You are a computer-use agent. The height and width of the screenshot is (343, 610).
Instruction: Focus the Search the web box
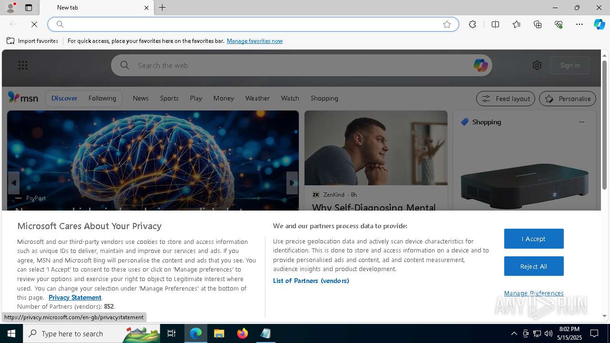point(301,65)
